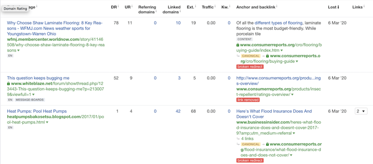Click the Kw. column info icon
The width and height of the screenshot is (373, 164).
230,6
